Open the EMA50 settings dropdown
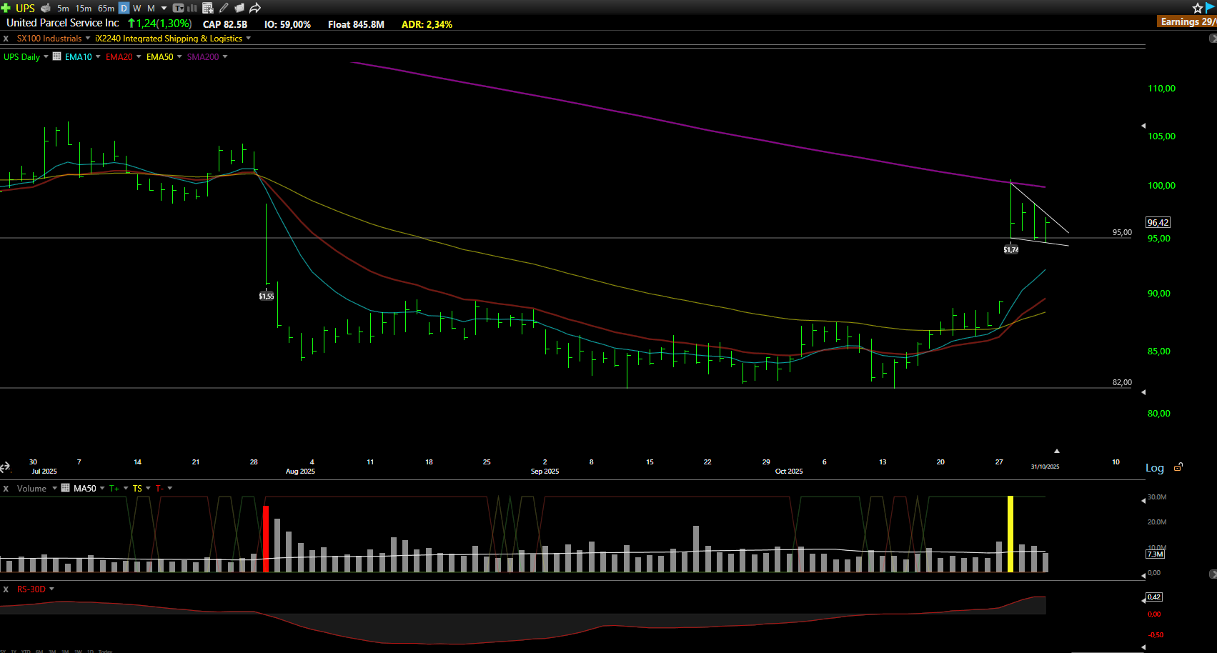 [179, 56]
